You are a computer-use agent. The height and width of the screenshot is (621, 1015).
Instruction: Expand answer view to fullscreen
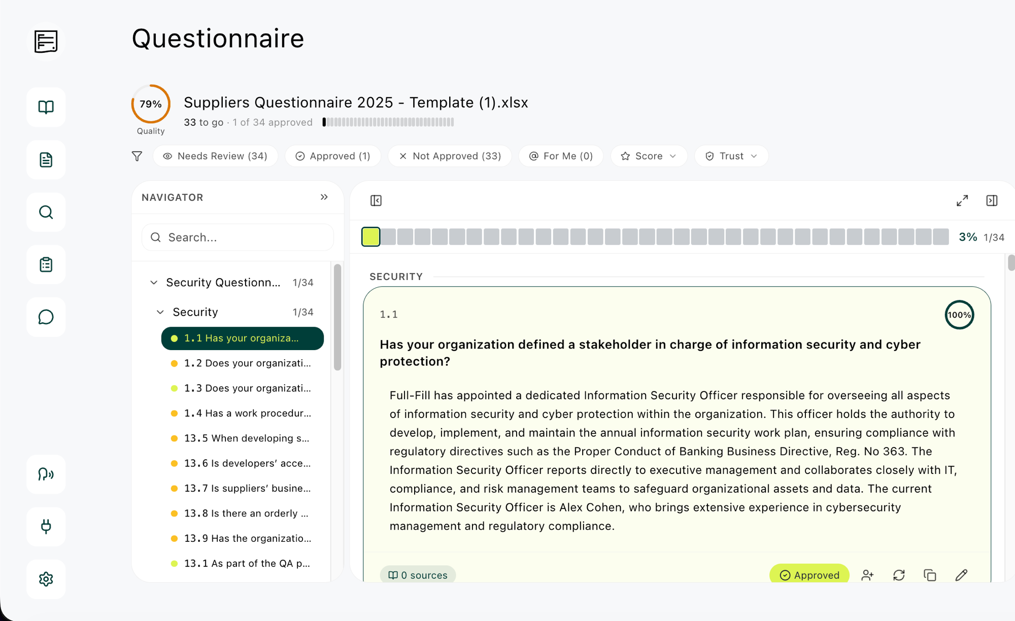[x=962, y=201]
